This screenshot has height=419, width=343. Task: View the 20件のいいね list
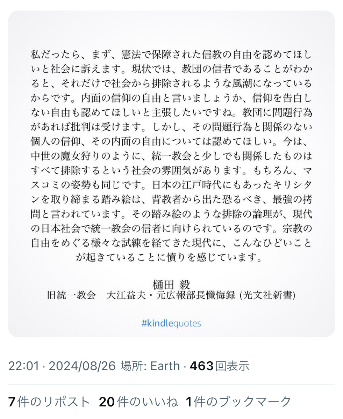[138, 402]
